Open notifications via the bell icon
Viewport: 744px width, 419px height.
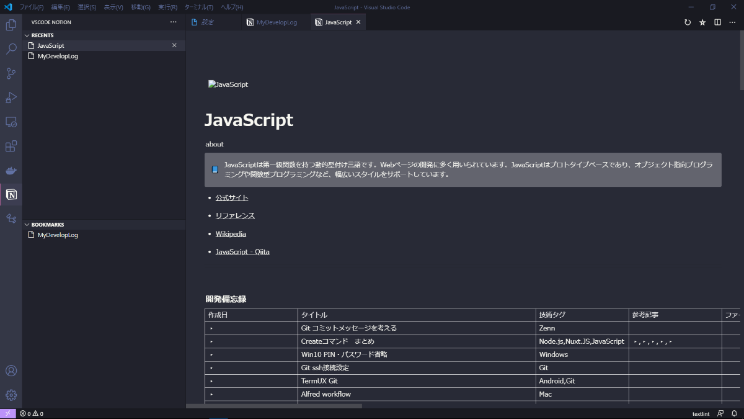click(735, 413)
